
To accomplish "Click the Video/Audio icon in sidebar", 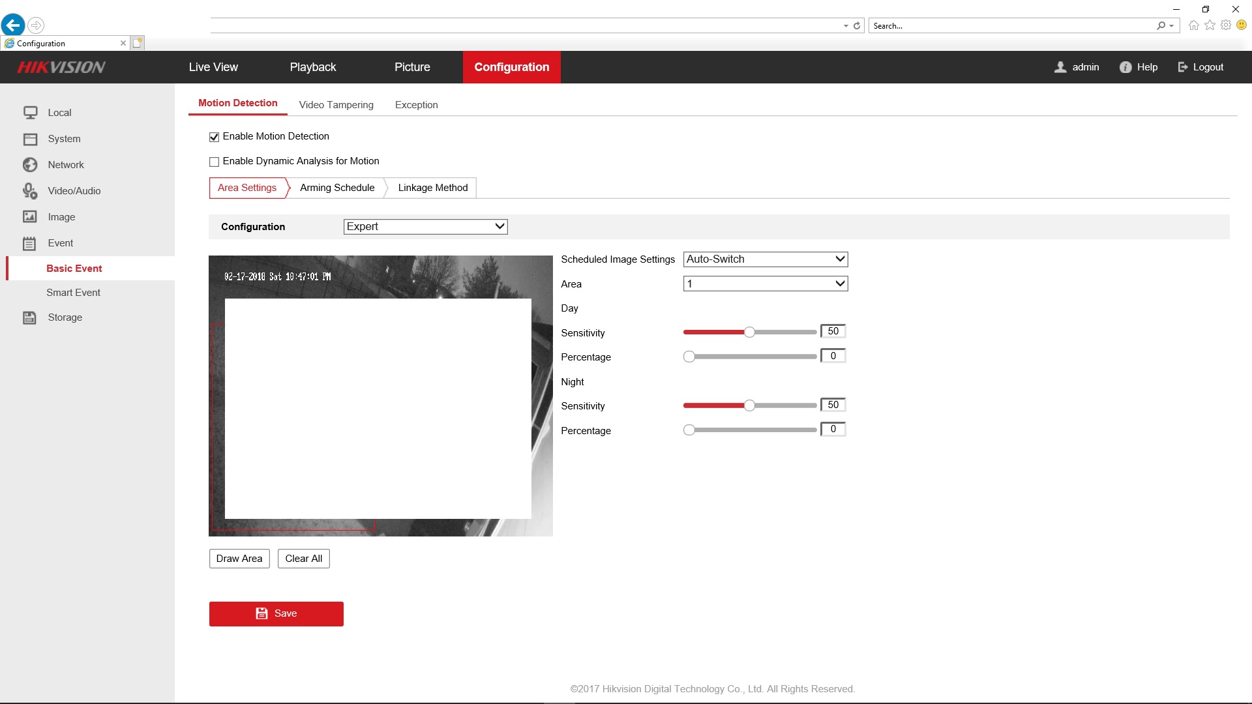I will click(30, 191).
